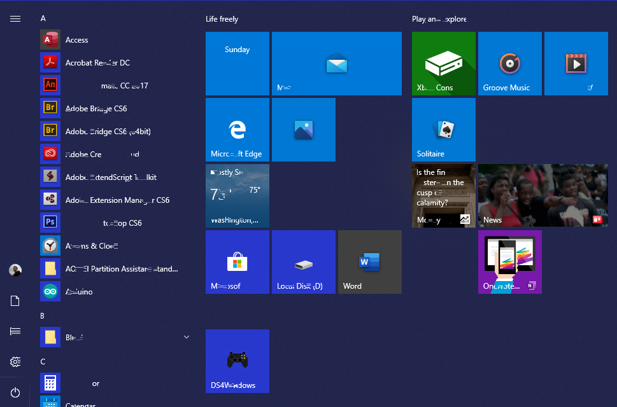The width and height of the screenshot is (617, 407).
Task: Open the Xbox Console tile
Action: coord(443,63)
